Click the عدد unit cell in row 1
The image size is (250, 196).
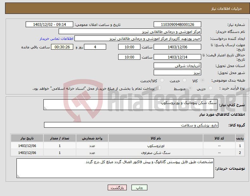(92, 146)
